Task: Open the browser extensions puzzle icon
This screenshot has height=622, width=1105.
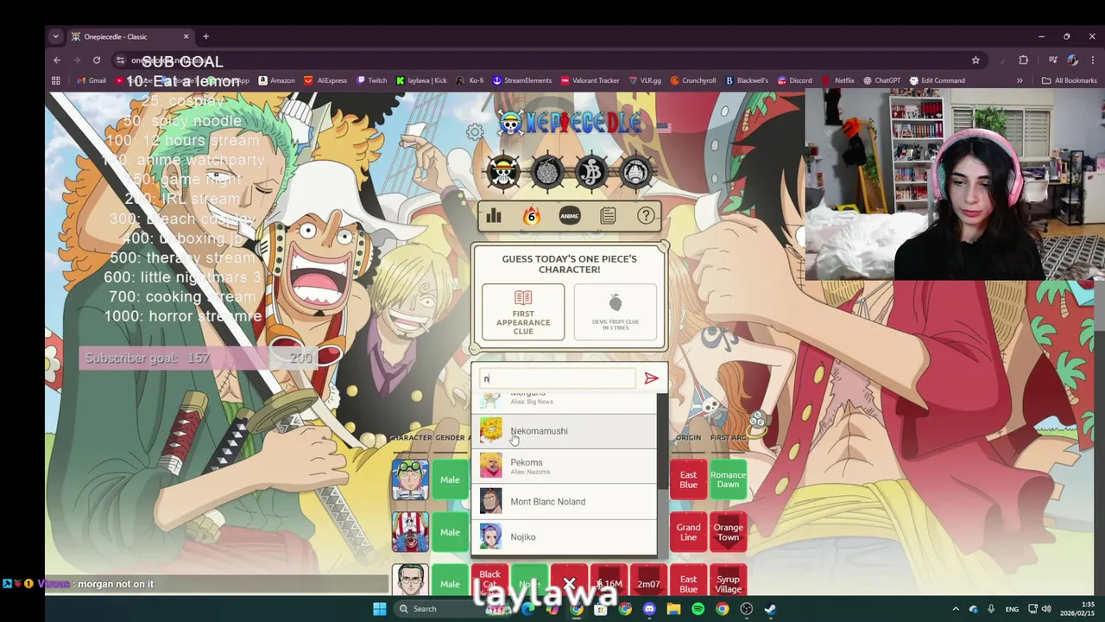Action: pyautogui.click(x=1024, y=60)
